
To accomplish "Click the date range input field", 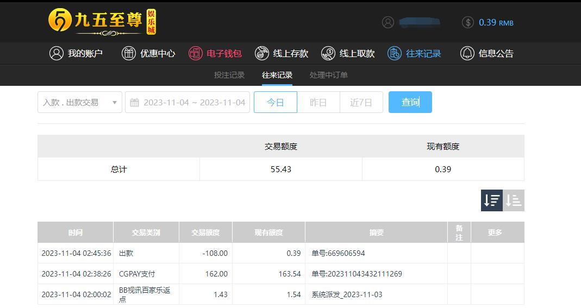I will pos(188,102).
